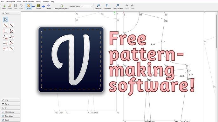Click the Sync measurements icon

click(x=21, y=7)
